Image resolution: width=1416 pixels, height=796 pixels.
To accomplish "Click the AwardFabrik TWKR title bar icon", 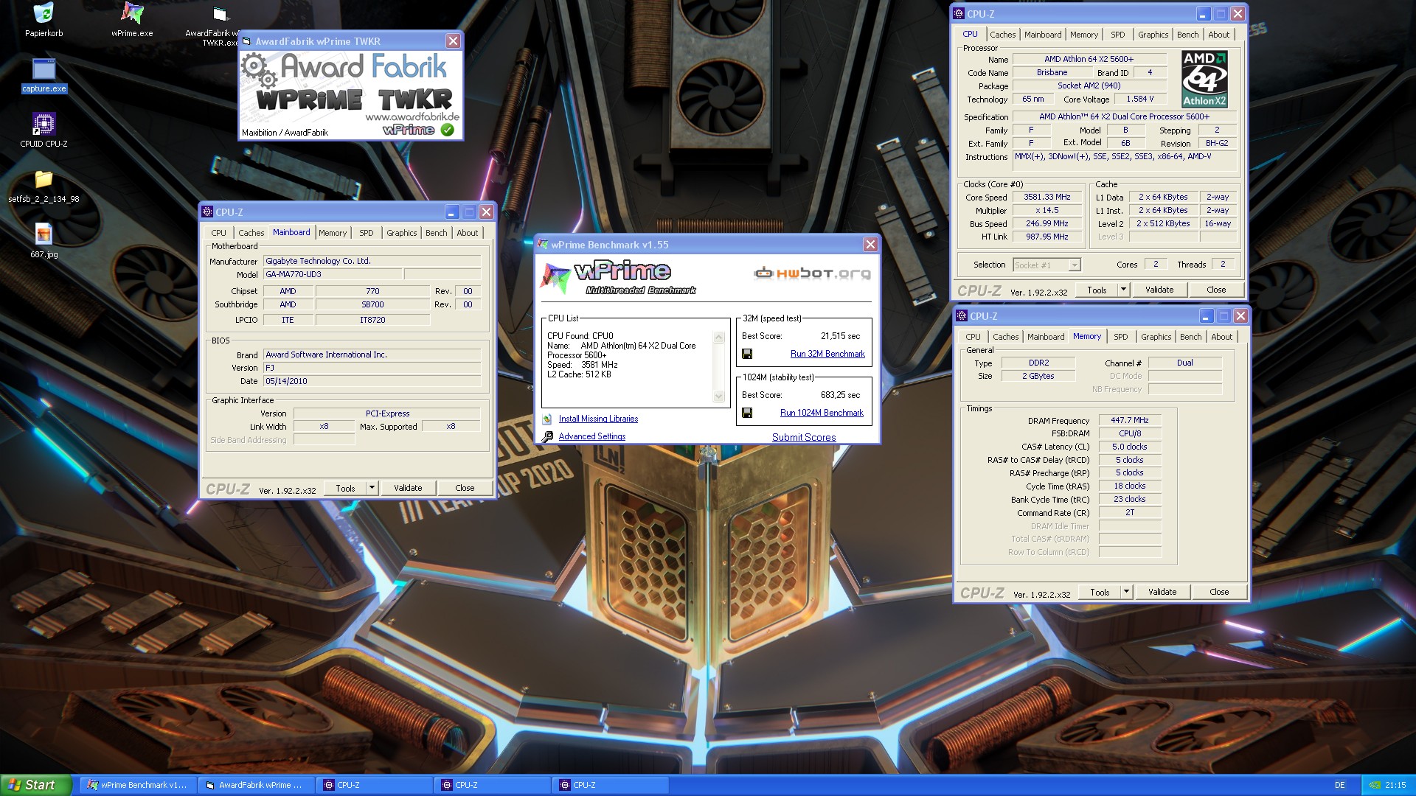I will click(247, 41).
